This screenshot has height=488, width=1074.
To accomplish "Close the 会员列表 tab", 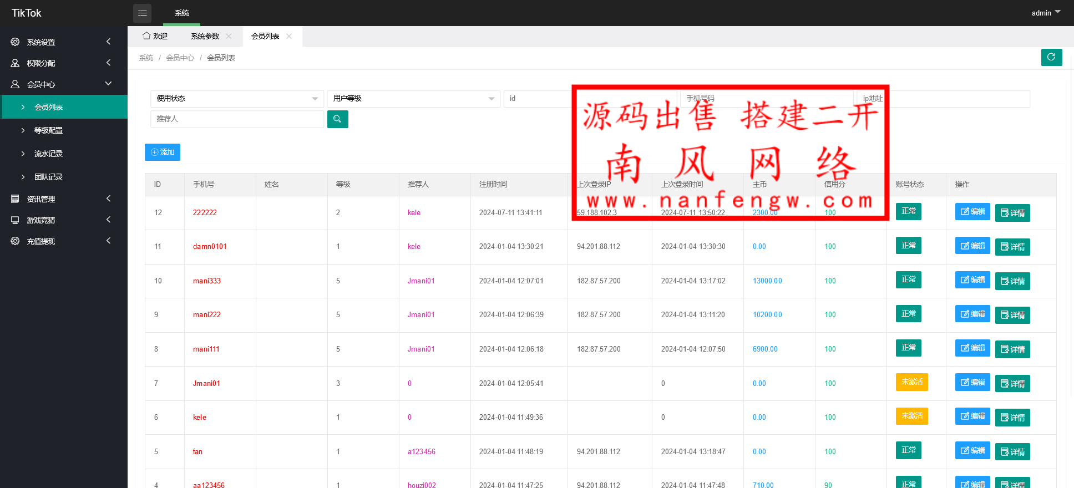I will 289,36.
